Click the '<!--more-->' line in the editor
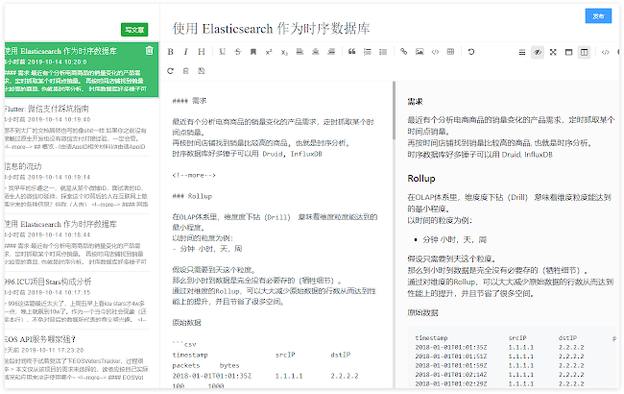This screenshot has width=624, height=394. 194,175
